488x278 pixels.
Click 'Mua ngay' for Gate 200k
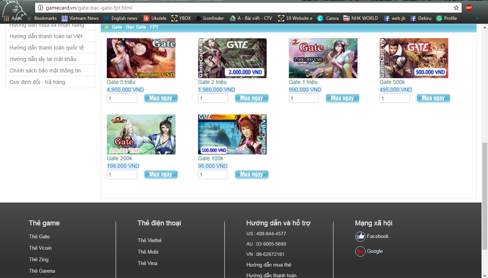coord(161,175)
